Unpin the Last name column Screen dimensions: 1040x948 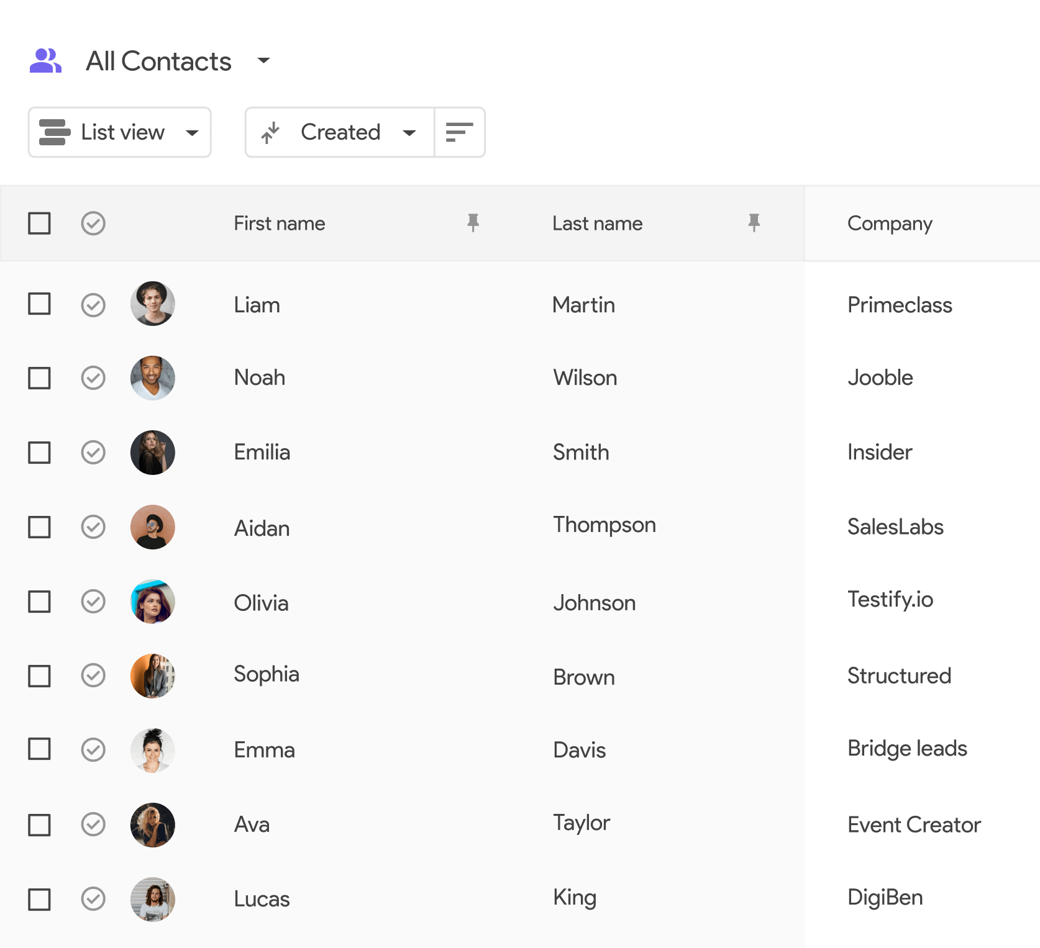pos(754,222)
